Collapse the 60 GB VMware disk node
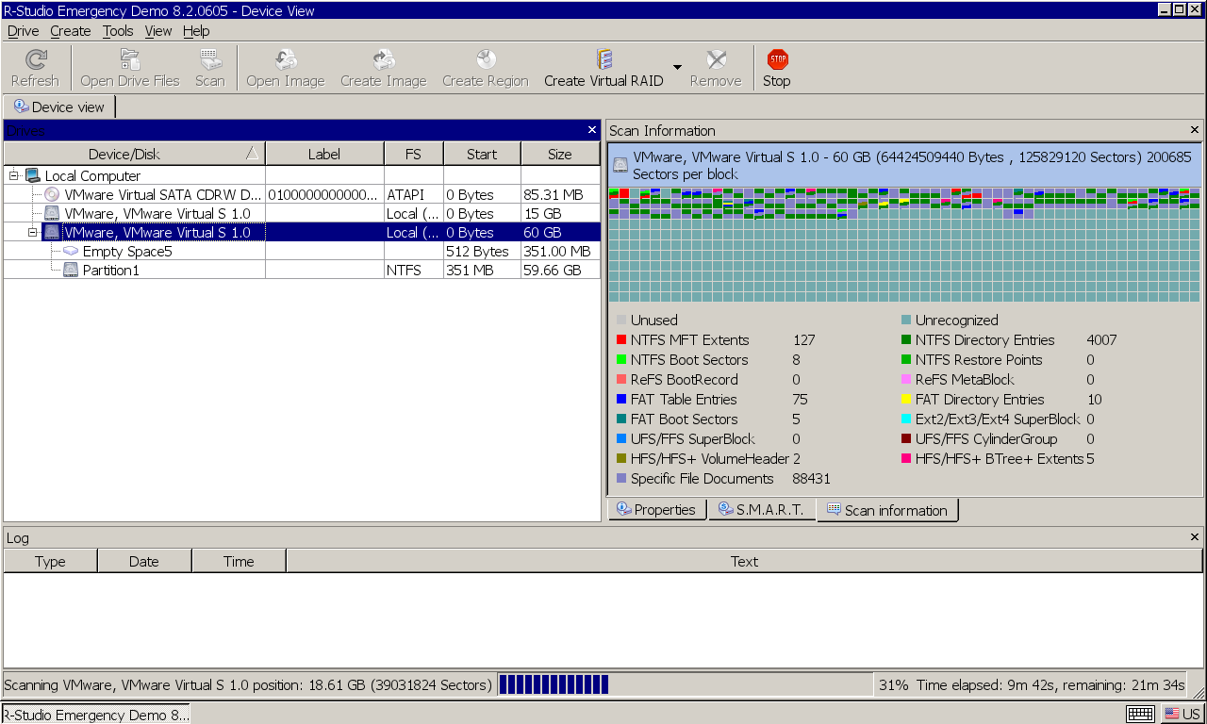1207x724 pixels. pyautogui.click(x=33, y=232)
